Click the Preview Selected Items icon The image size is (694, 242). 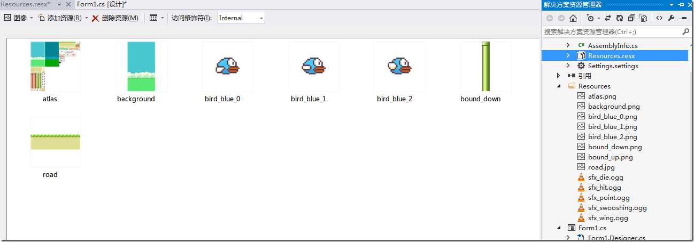(x=683, y=18)
